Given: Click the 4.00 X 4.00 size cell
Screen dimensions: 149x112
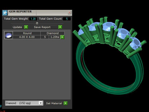Looking at the screenshot, I should tap(27, 37).
